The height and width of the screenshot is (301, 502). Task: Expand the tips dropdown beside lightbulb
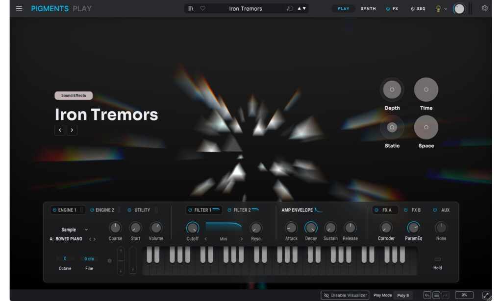[446, 9]
